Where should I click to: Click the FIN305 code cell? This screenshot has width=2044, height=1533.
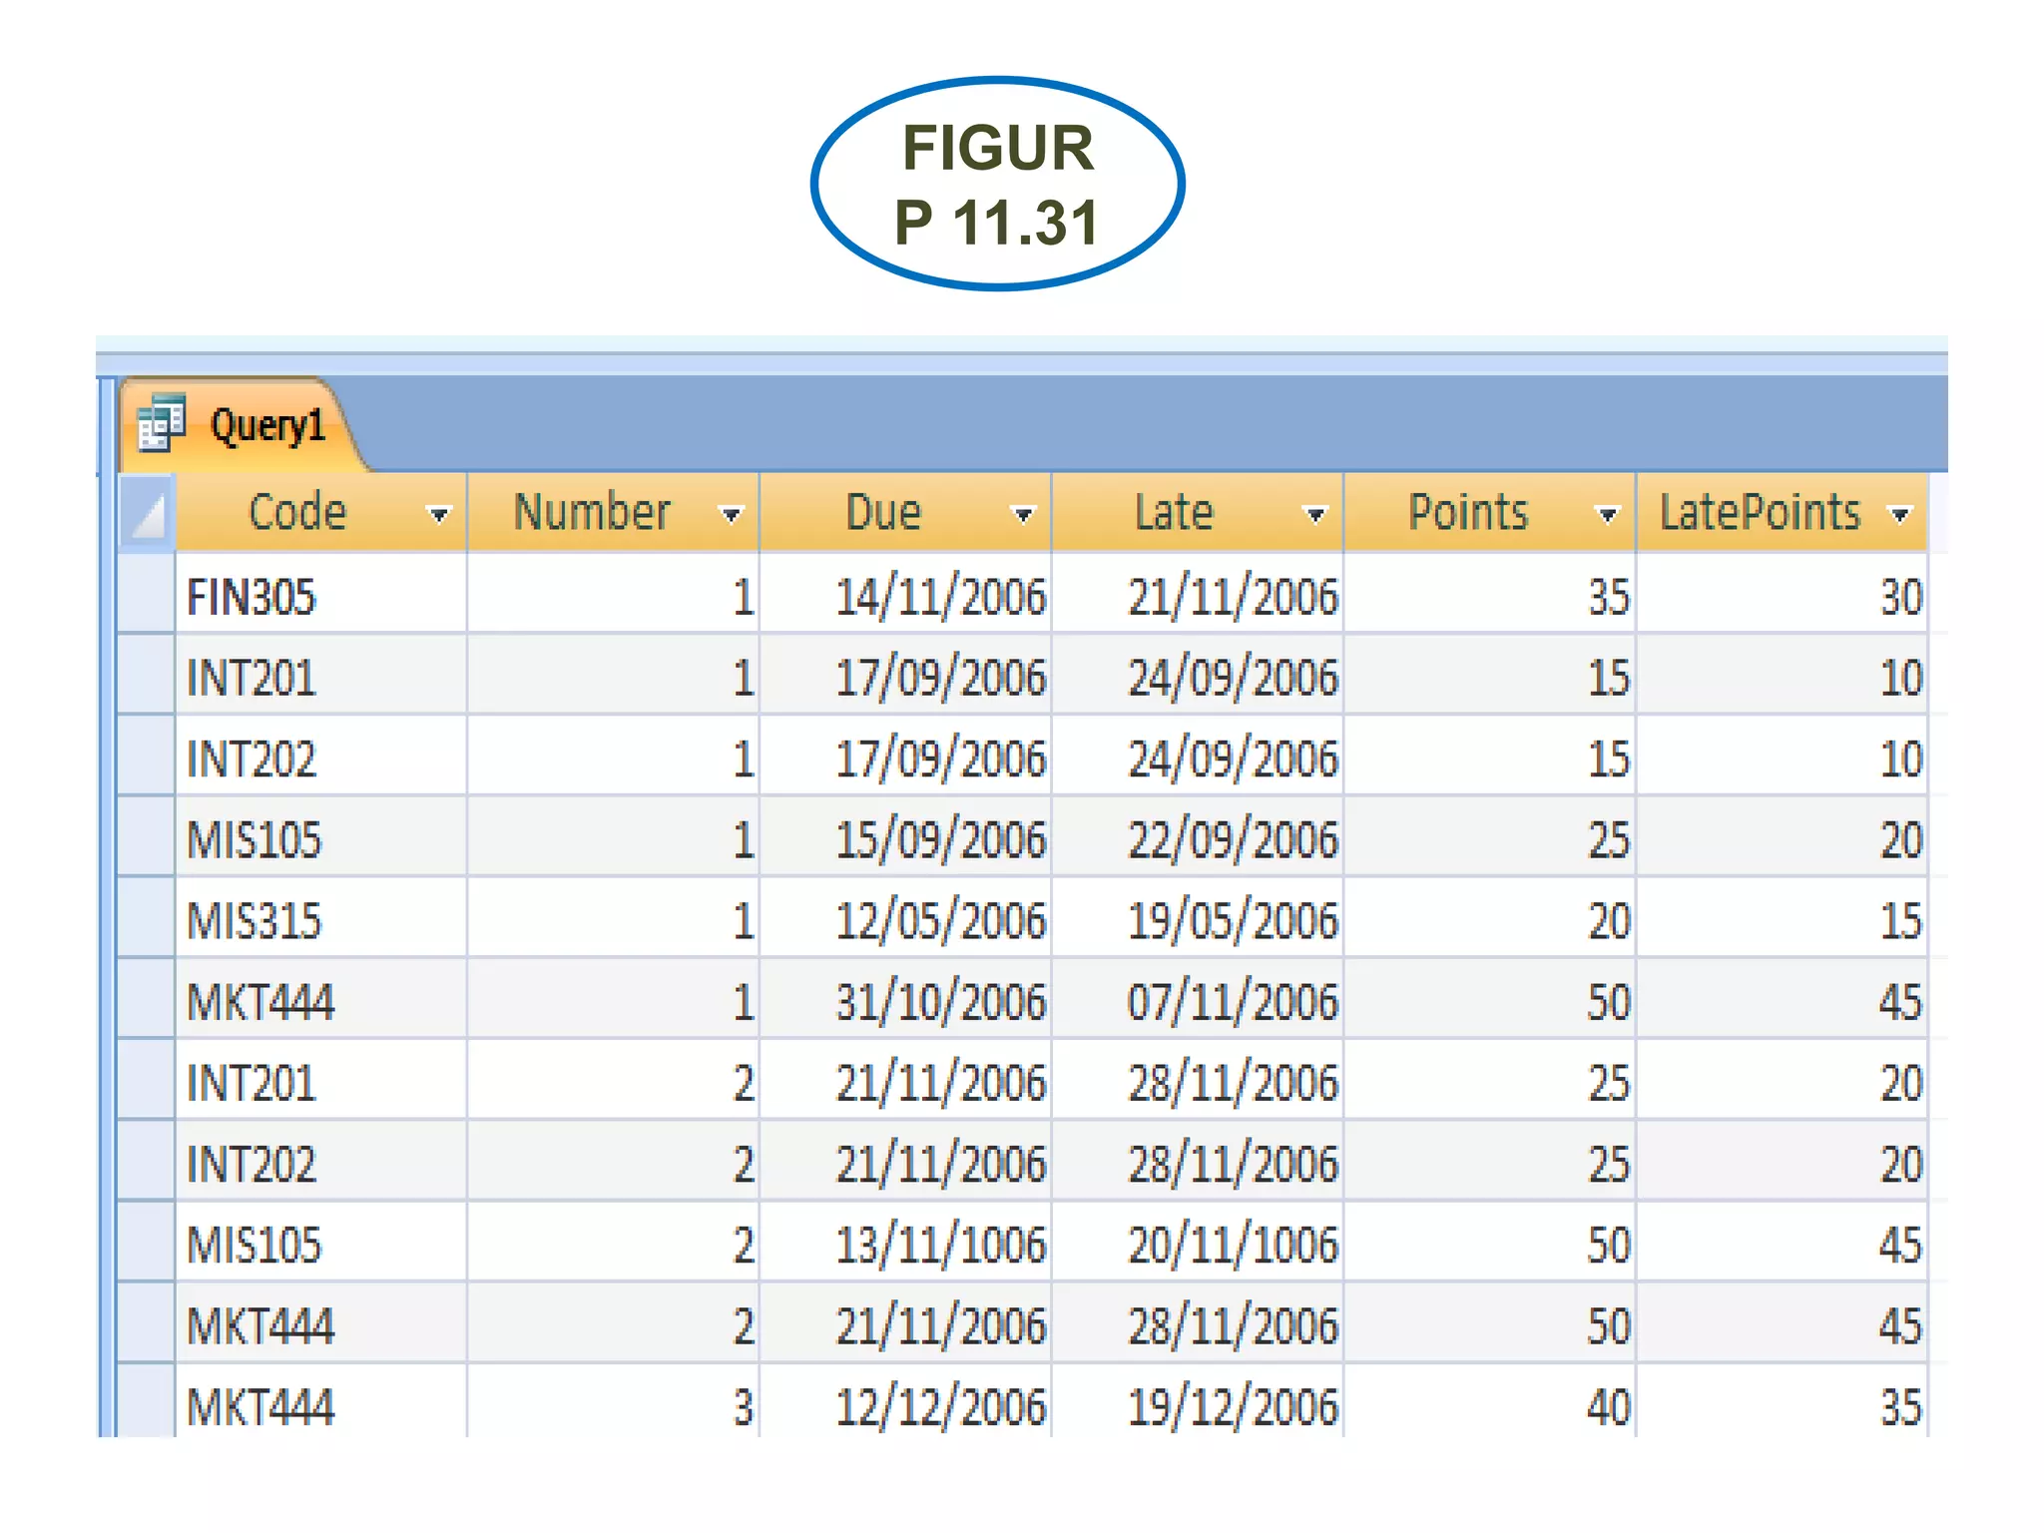319,597
